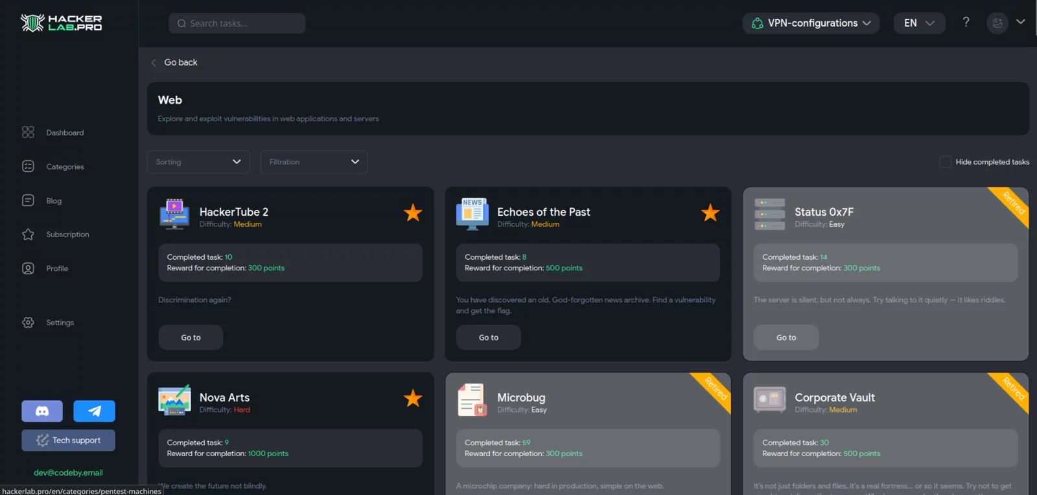Open help via question mark icon
The image size is (1037, 495).
966,23
